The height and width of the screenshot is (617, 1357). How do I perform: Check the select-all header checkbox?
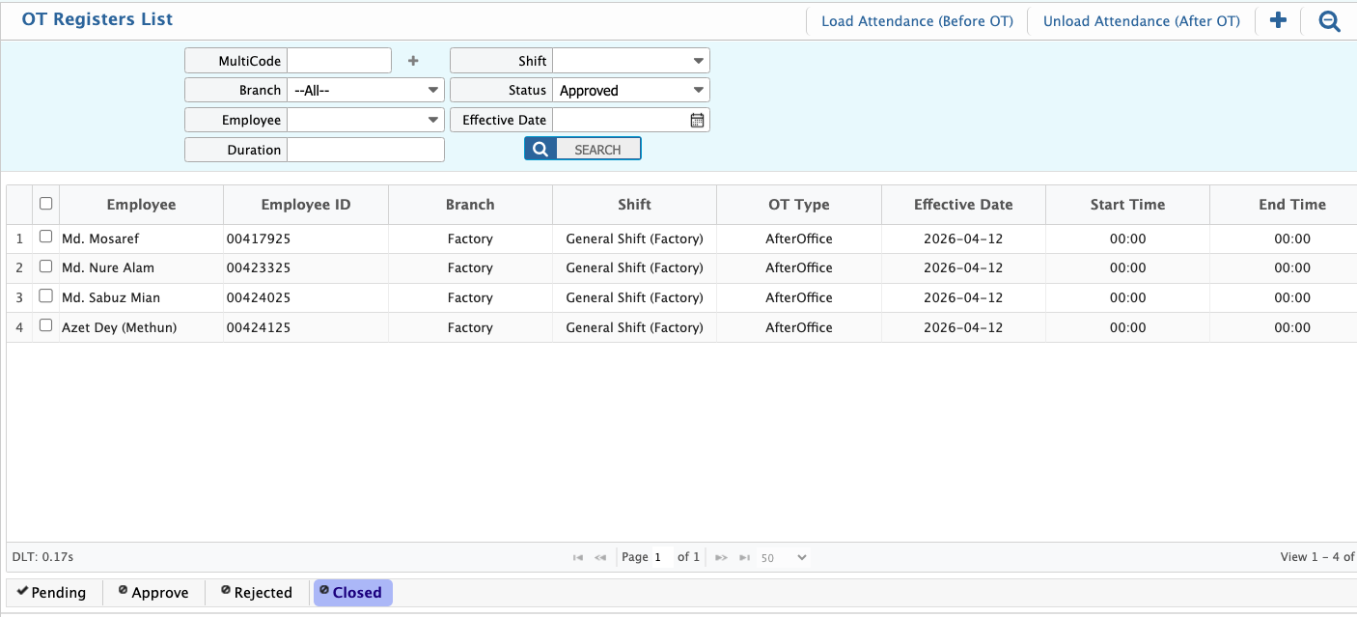click(45, 204)
